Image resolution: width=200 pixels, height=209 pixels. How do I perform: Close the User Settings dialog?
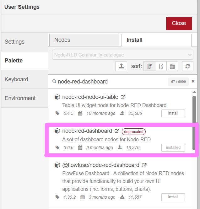pos(179,23)
